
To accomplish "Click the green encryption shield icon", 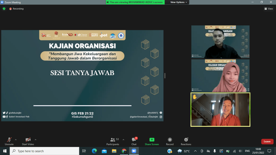I will 4,9.
